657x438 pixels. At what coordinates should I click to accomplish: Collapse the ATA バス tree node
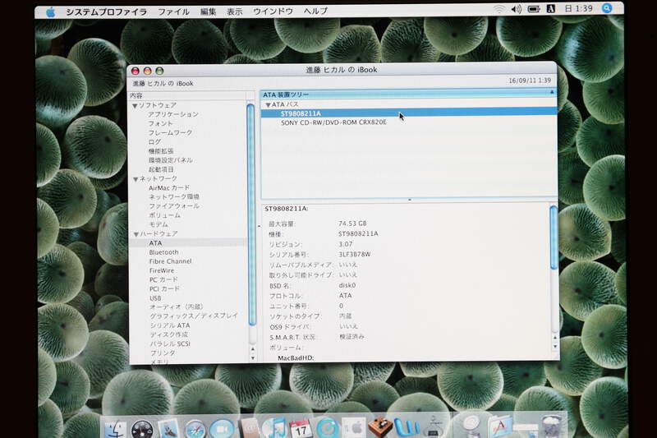tap(269, 105)
